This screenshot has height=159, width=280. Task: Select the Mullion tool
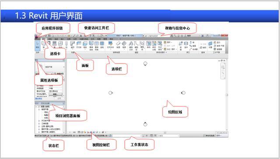[102, 45]
